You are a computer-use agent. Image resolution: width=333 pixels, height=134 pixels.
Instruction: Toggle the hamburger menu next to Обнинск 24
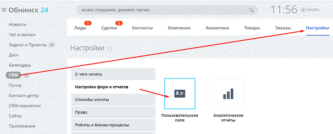coord(4,10)
